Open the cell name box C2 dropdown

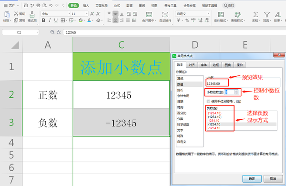pos(38,32)
